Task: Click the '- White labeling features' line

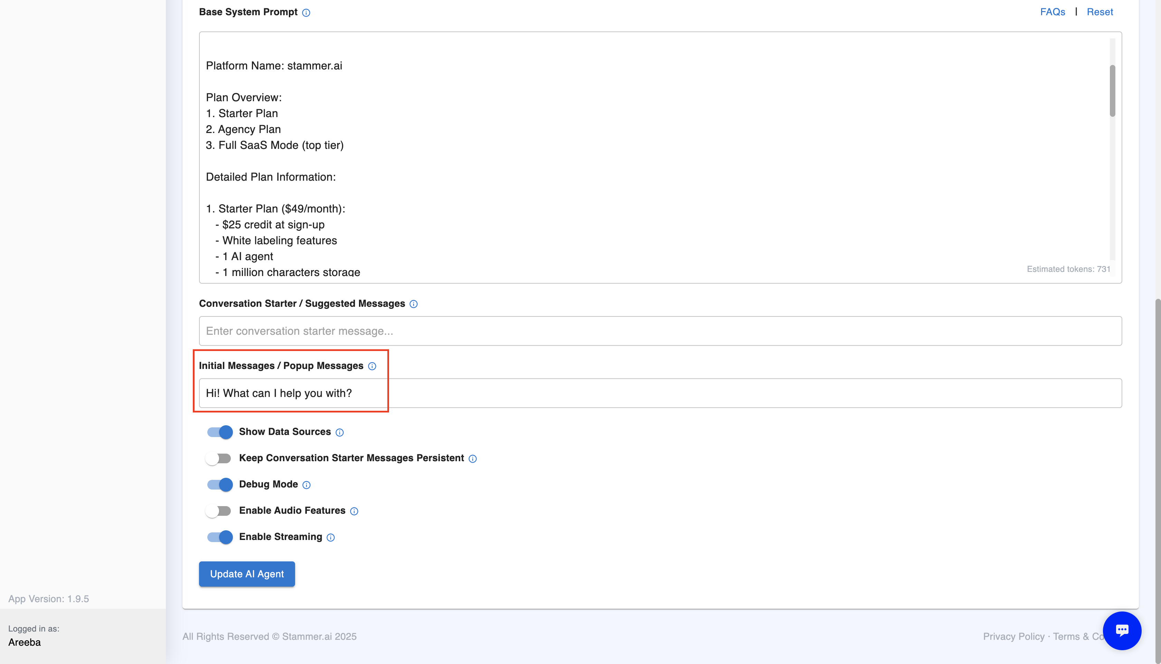Action: [x=276, y=240]
